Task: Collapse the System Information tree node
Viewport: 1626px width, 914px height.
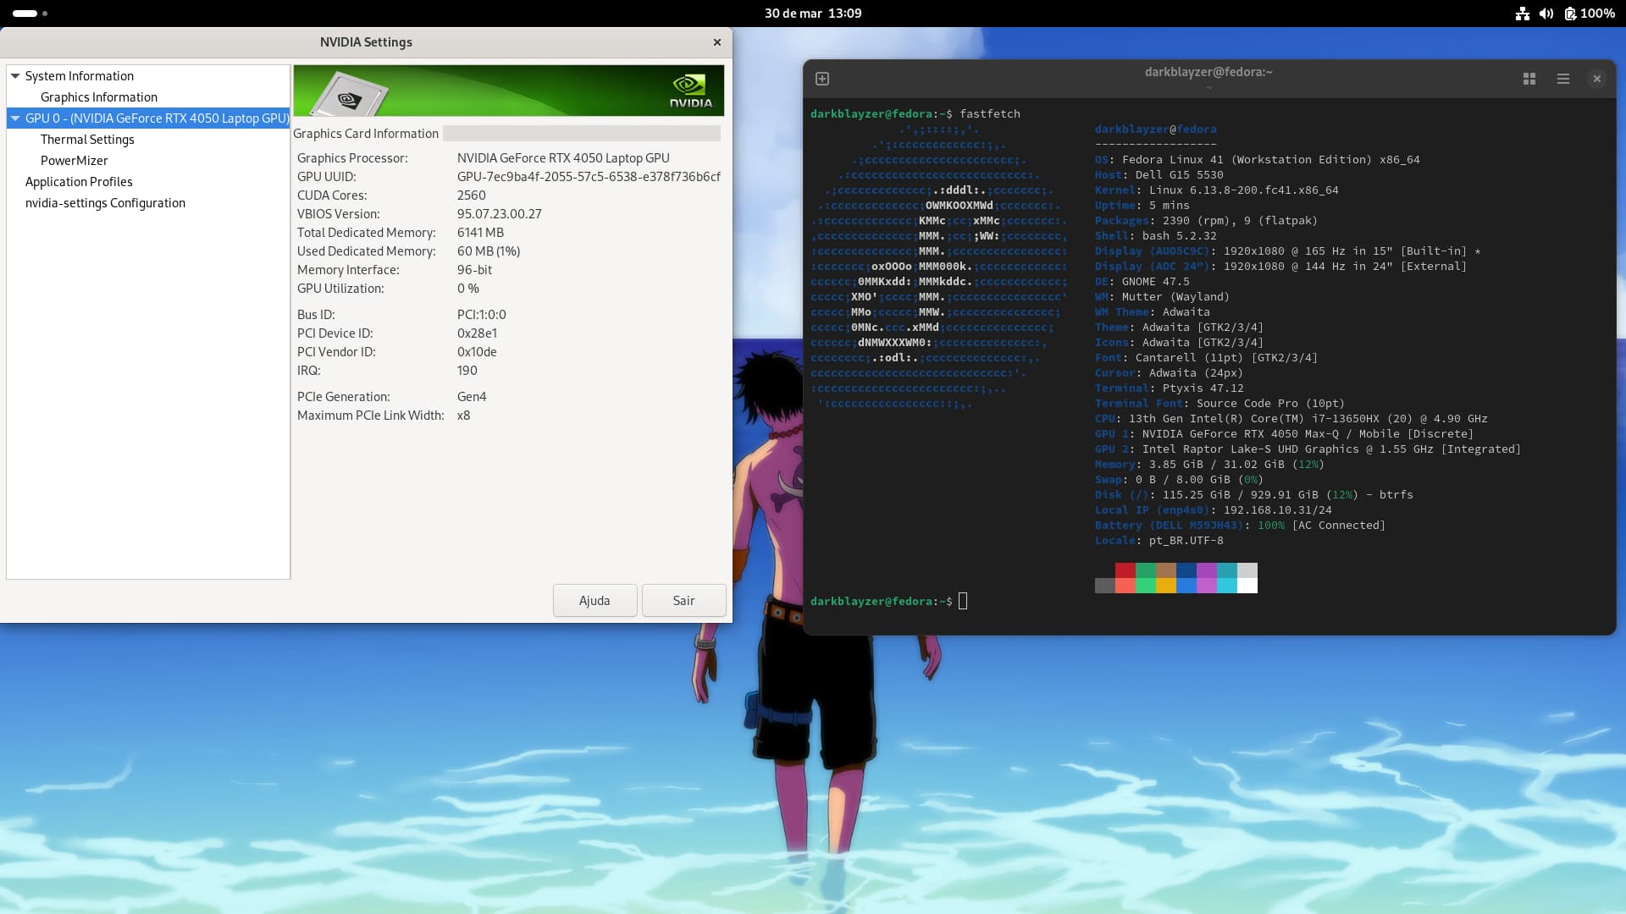Action: pos(15,76)
